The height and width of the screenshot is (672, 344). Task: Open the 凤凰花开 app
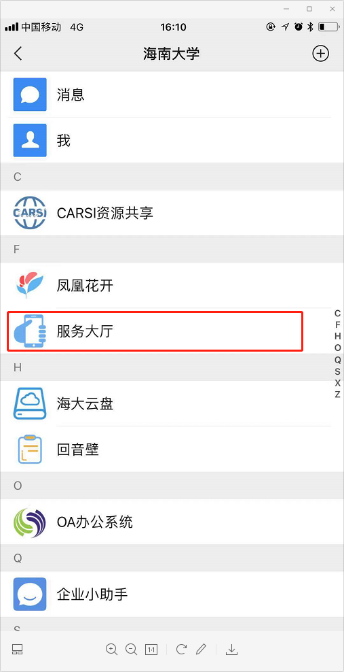click(172, 285)
